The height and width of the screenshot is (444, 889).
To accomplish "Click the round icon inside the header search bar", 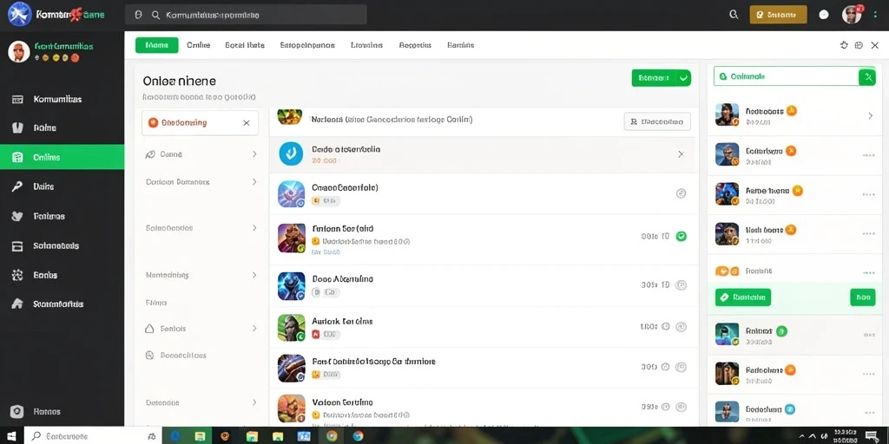I will [x=138, y=16].
